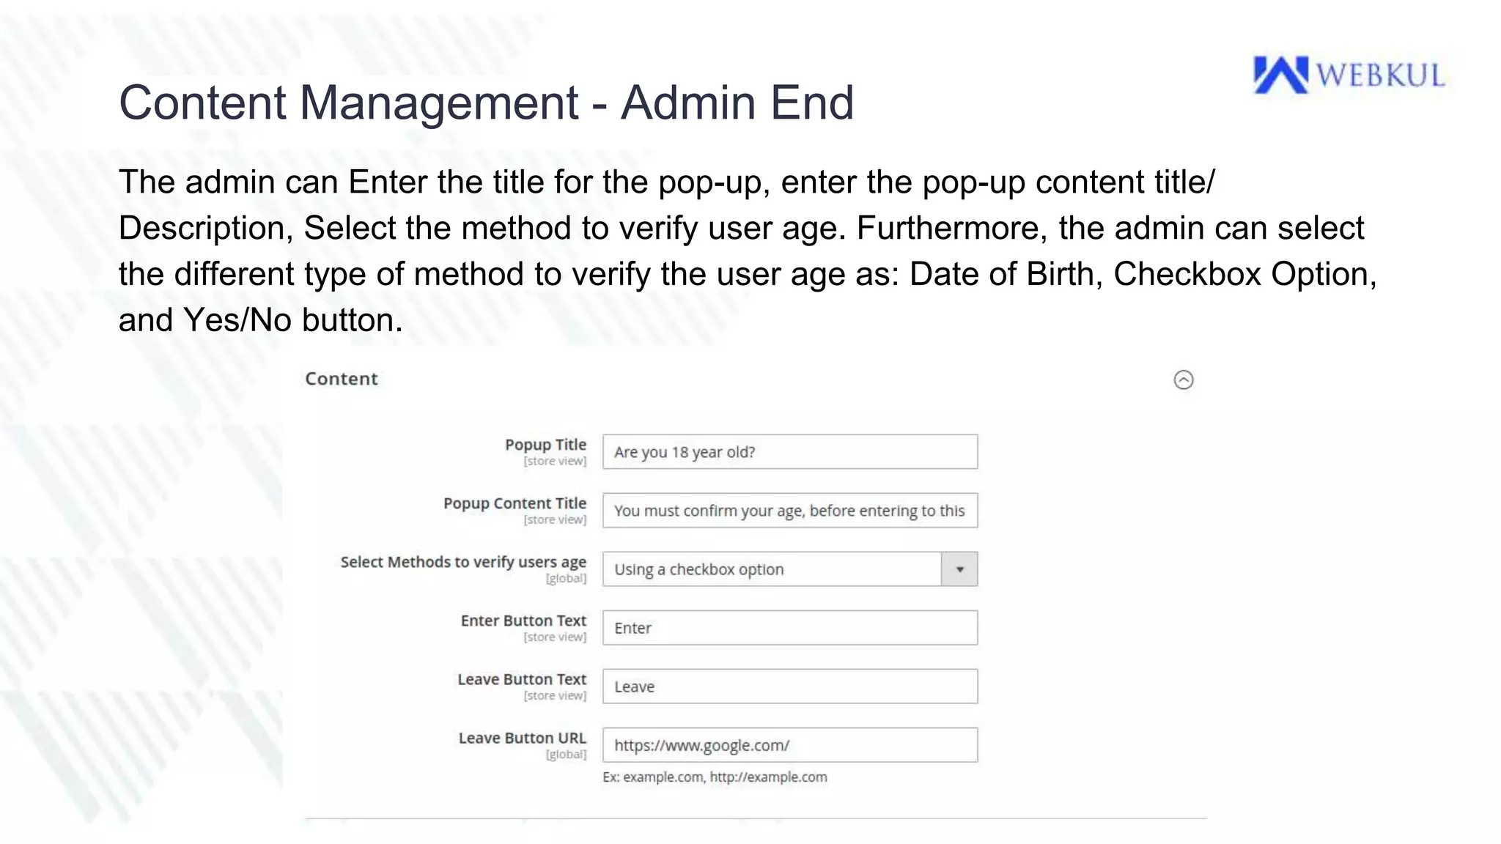Click the dropdown arrow beside 'Using a checkbox option'

[x=959, y=569]
